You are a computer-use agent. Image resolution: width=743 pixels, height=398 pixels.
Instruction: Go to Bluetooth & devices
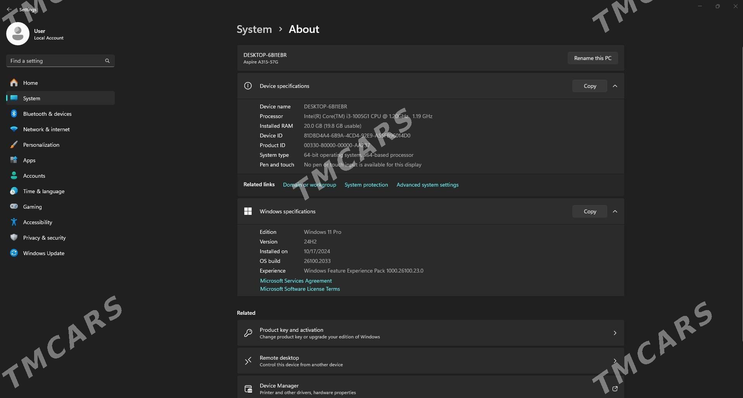[x=60, y=114]
